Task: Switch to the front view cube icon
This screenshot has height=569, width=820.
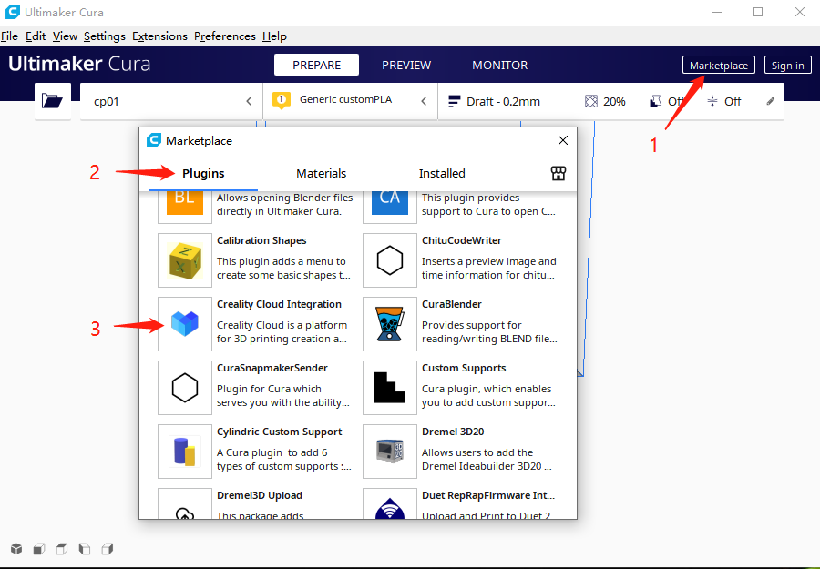Action: click(x=38, y=549)
